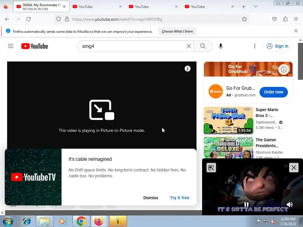
Task: Click the page vertical scrollbar thumb
Action: 300,61
